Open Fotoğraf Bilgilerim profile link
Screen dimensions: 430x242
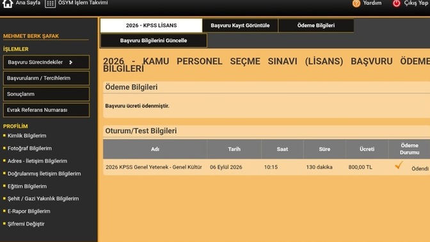(29, 149)
